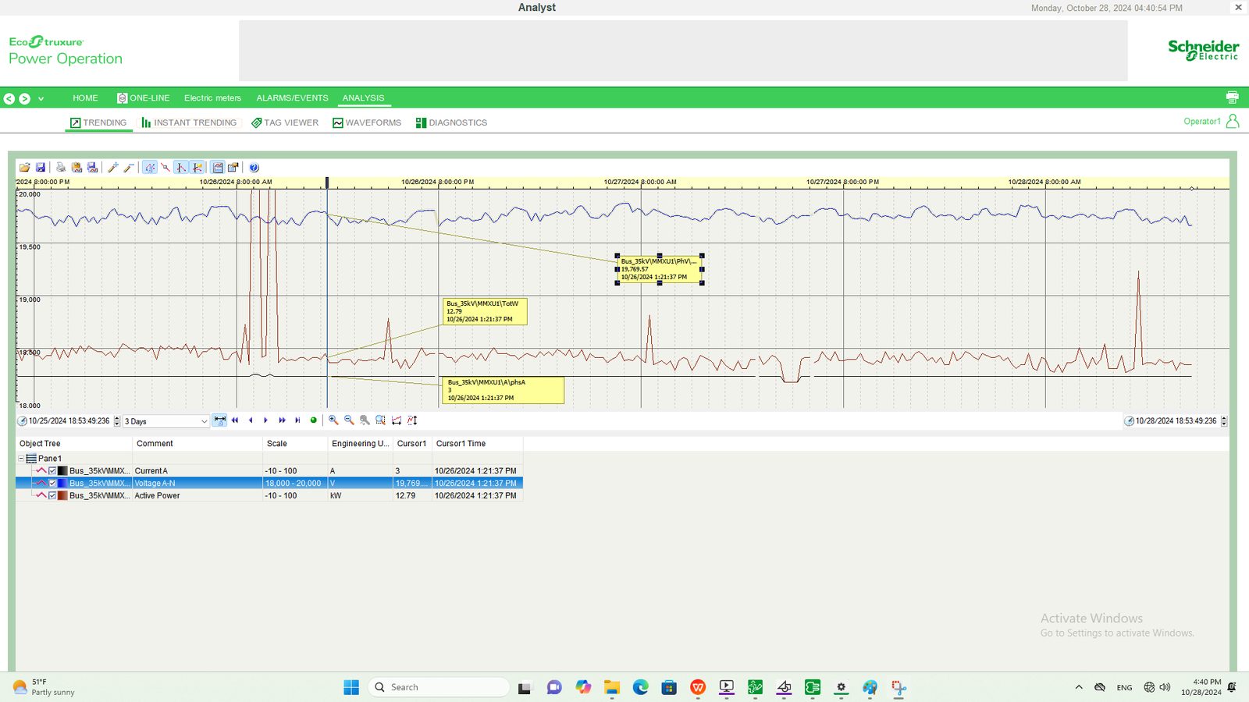The height and width of the screenshot is (702, 1249).
Task: Click the Windows Start button
Action: click(x=351, y=687)
